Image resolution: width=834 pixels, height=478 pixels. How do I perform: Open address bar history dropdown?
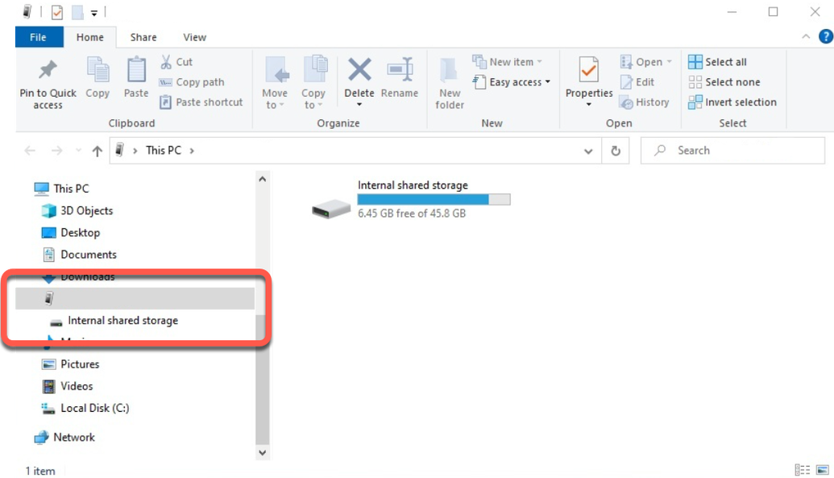[588, 151]
